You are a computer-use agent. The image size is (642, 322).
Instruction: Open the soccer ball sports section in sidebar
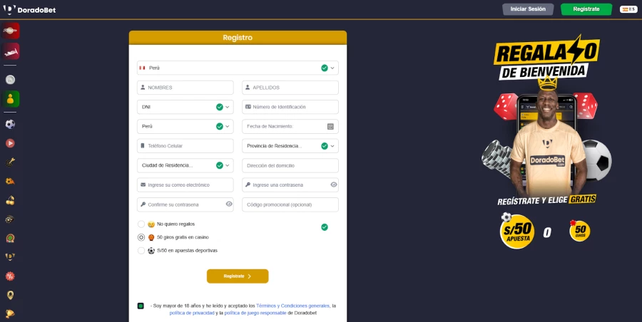click(x=10, y=124)
